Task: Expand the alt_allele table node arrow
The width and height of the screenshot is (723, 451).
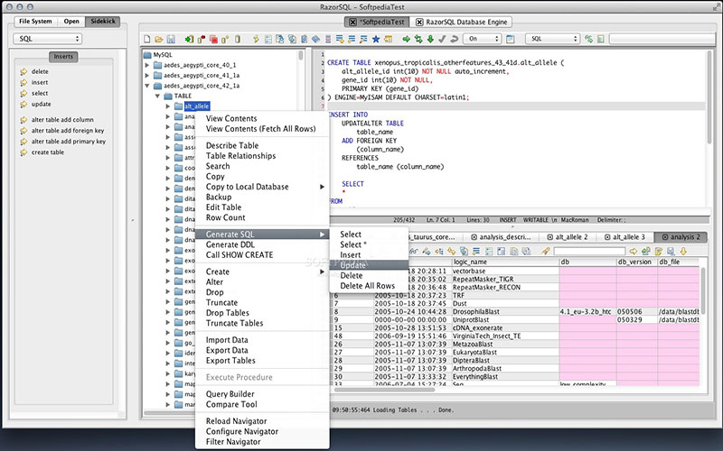Action: [x=168, y=106]
